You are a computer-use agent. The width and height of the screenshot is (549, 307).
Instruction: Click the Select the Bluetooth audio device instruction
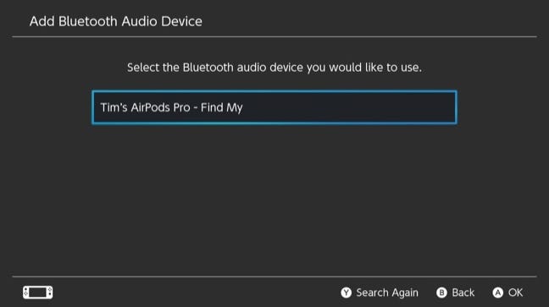[274, 67]
